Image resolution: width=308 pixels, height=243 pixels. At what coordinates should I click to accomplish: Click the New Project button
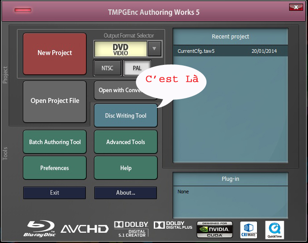[x=55, y=54]
